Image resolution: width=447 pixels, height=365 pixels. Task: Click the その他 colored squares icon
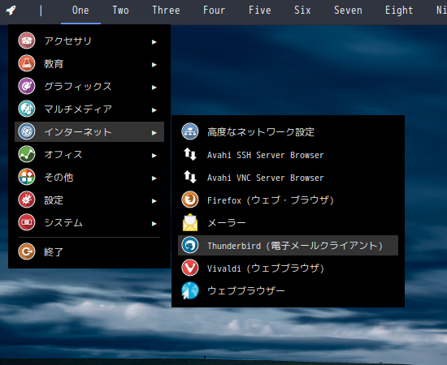click(27, 177)
